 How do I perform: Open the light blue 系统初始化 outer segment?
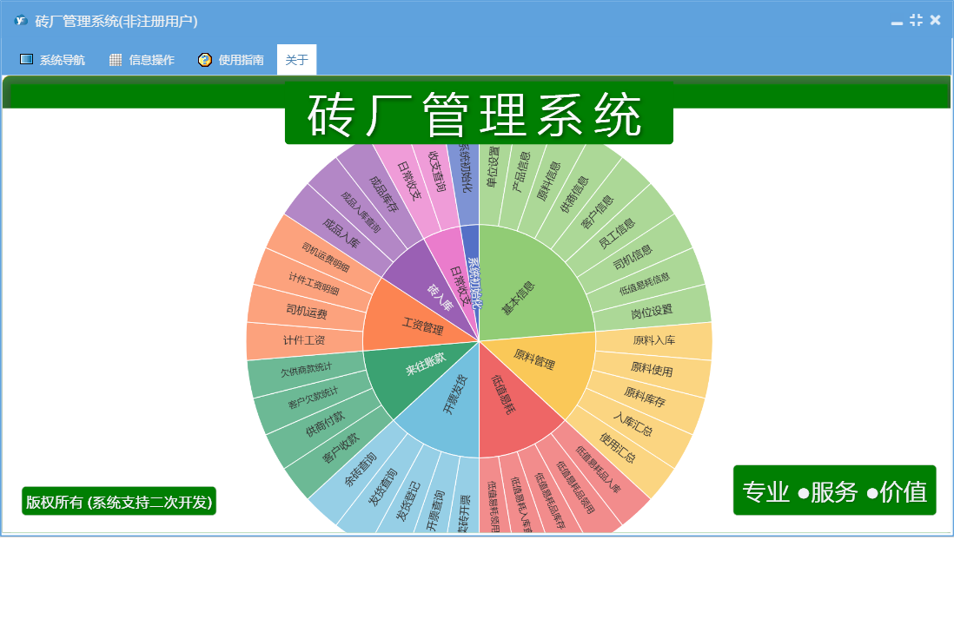(x=466, y=170)
